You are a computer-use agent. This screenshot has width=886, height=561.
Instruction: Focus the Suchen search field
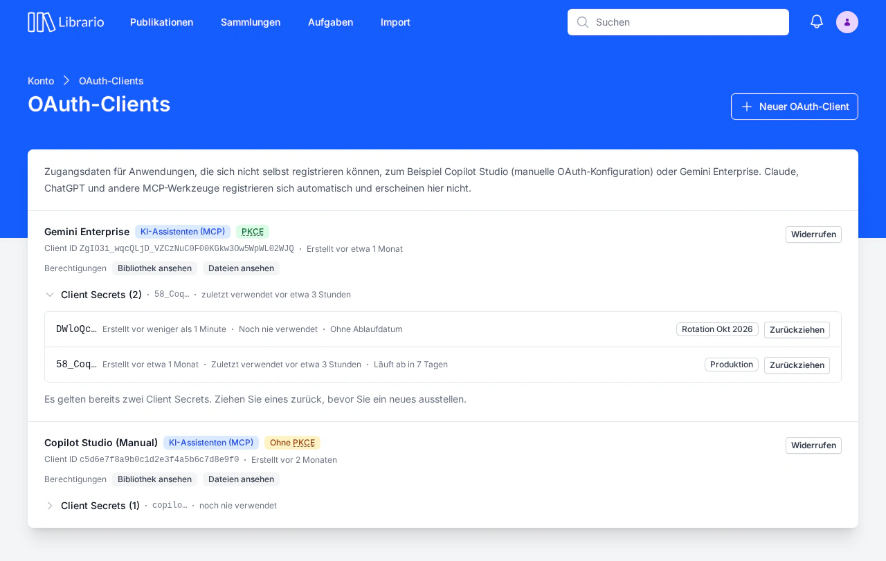point(678,22)
